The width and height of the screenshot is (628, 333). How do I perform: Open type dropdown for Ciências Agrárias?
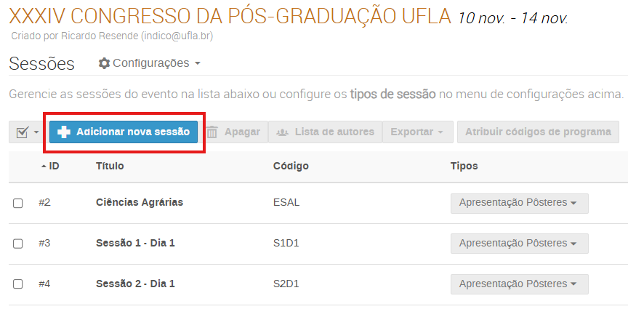coord(519,203)
